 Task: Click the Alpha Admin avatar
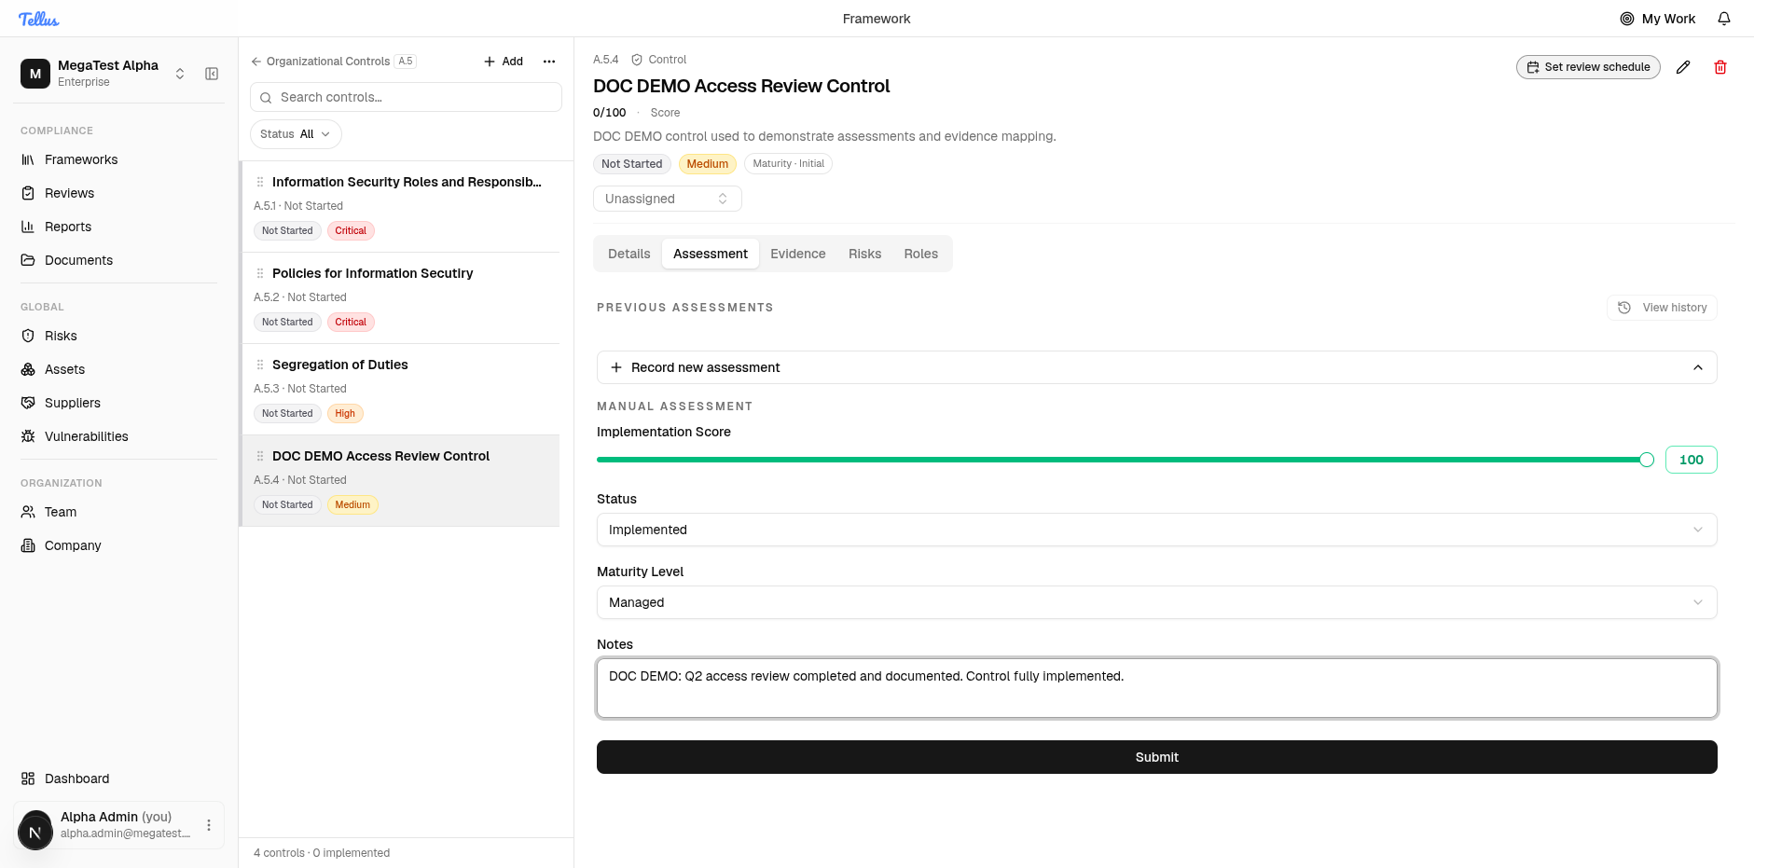pyautogui.click(x=35, y=832)
